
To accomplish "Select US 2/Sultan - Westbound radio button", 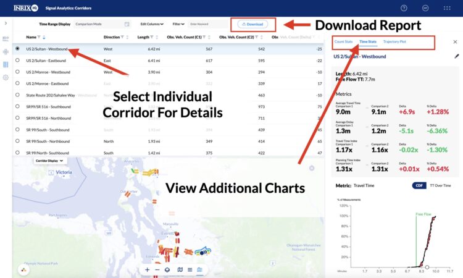I will coord(17,48).
